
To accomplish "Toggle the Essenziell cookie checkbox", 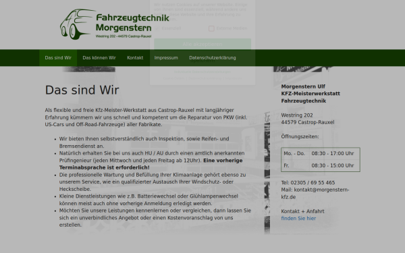I will click(x=157, y=28).
